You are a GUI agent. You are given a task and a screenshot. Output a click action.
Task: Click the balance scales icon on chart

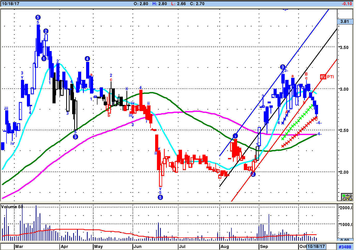[347, 197]
